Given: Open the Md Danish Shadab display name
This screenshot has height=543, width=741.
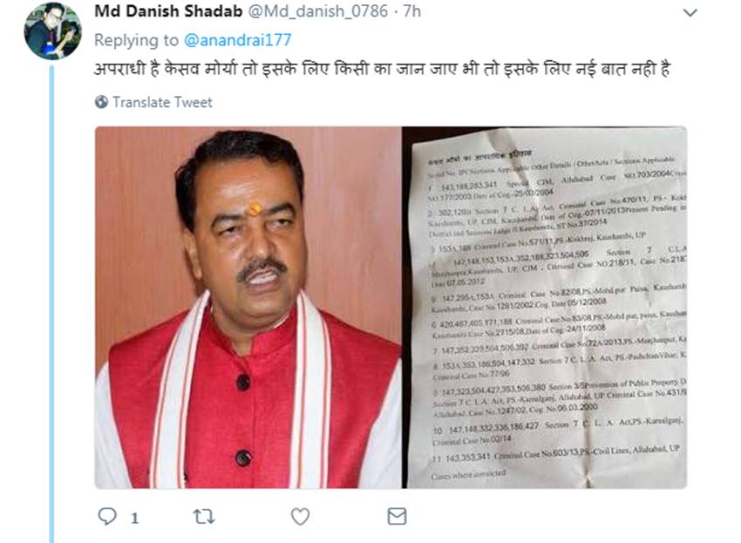Looking at the screenshot, I should [168, 10].
